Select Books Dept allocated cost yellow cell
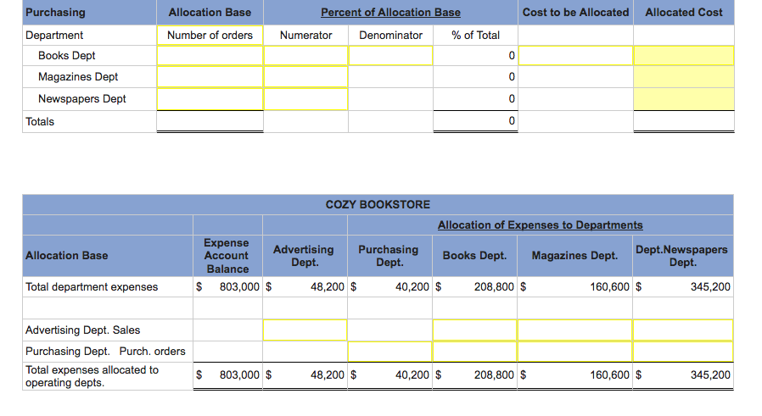Image resolution: width=762 pixels, height=416 pixels. click(684, 56)
